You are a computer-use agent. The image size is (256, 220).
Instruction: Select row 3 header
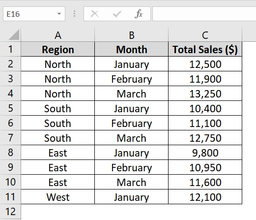(10, 79)
